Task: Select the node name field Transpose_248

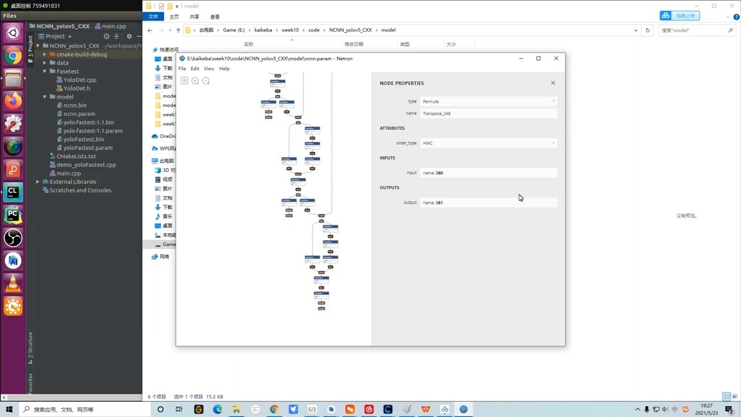Action: pos(489,113)
